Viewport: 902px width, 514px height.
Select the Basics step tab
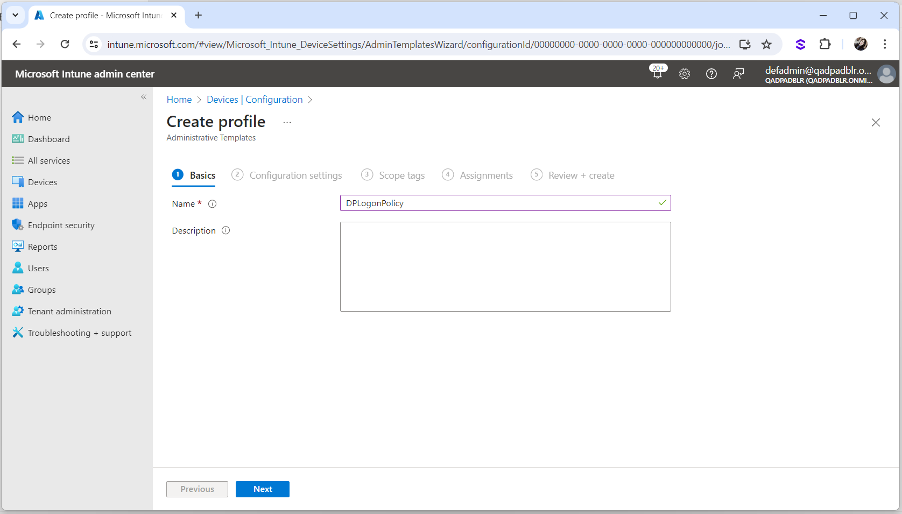click(x=194, y=175)
